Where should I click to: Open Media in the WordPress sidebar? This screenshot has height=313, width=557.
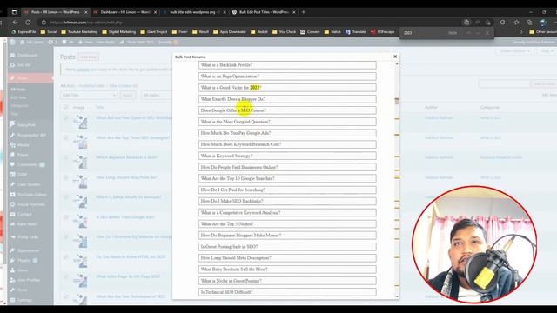coord(23,145)
